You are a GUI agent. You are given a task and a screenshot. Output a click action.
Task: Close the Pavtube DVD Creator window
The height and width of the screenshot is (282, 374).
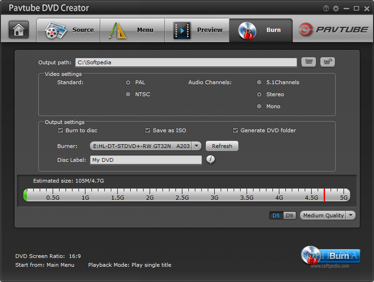367,9
